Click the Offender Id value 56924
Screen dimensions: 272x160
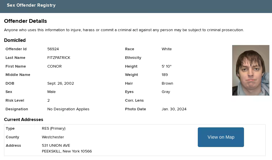(x=53, y=49)
